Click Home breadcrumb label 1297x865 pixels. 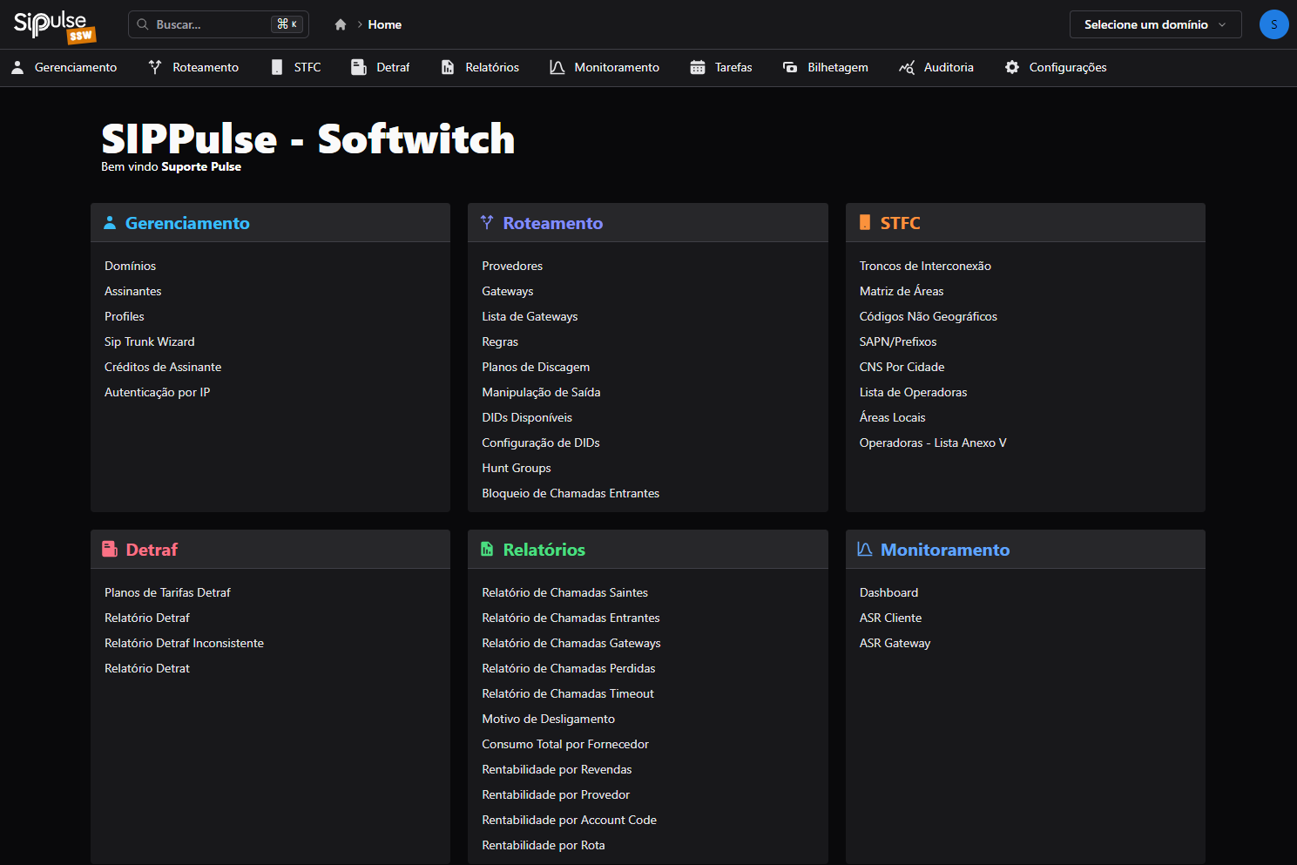[x=385, y=24]
